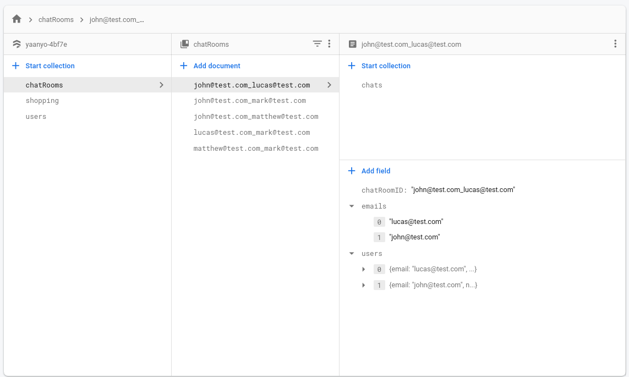Click truncated john@test.com_ breadcrumb item
The image size is (629, 377).
click(117, 19)
